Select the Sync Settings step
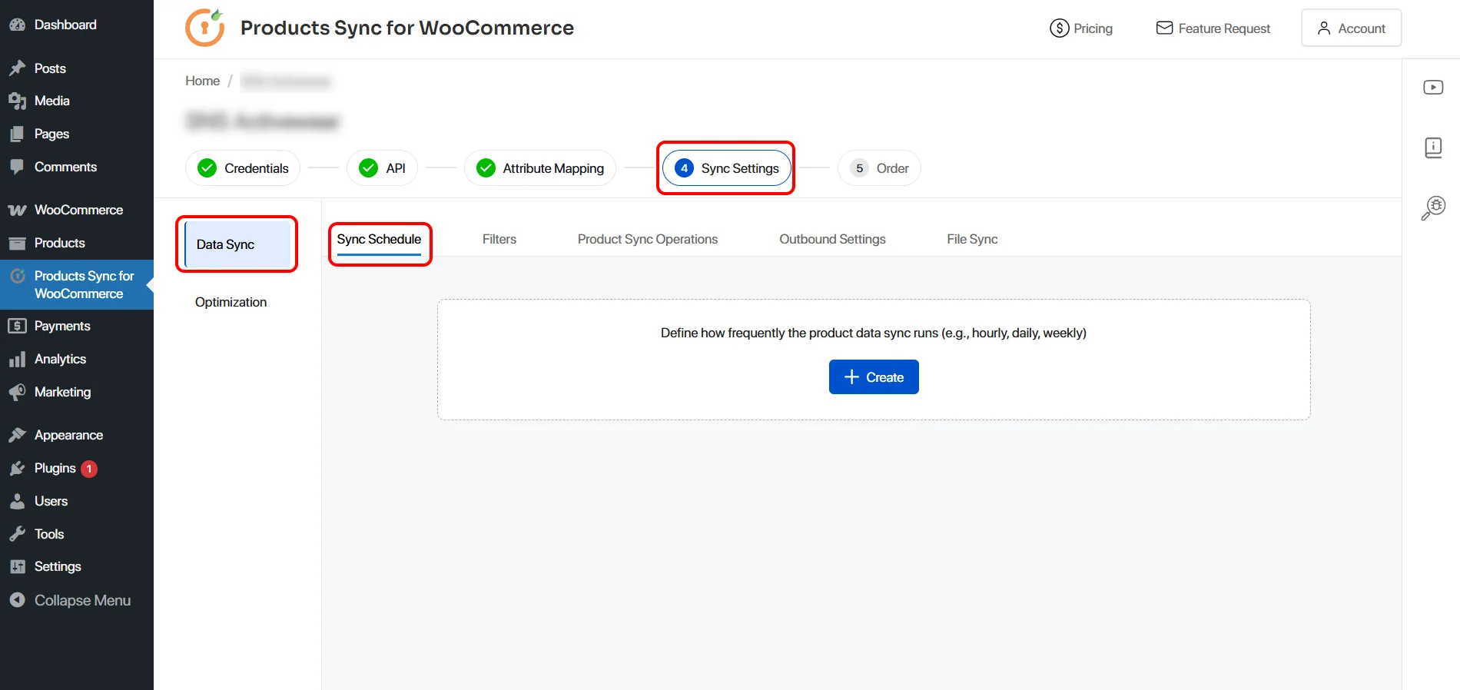The image size is (1460, 690). (x=726, y=168)
